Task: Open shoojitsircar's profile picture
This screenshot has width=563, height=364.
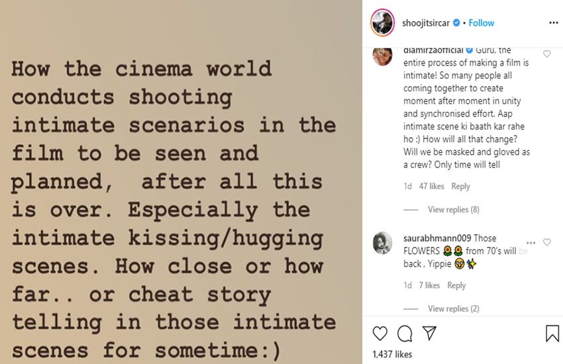Action: pyautogui.click(x=383, y=23)
